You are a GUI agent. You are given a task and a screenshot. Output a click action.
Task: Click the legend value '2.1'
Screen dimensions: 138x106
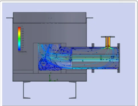point(23,43)
